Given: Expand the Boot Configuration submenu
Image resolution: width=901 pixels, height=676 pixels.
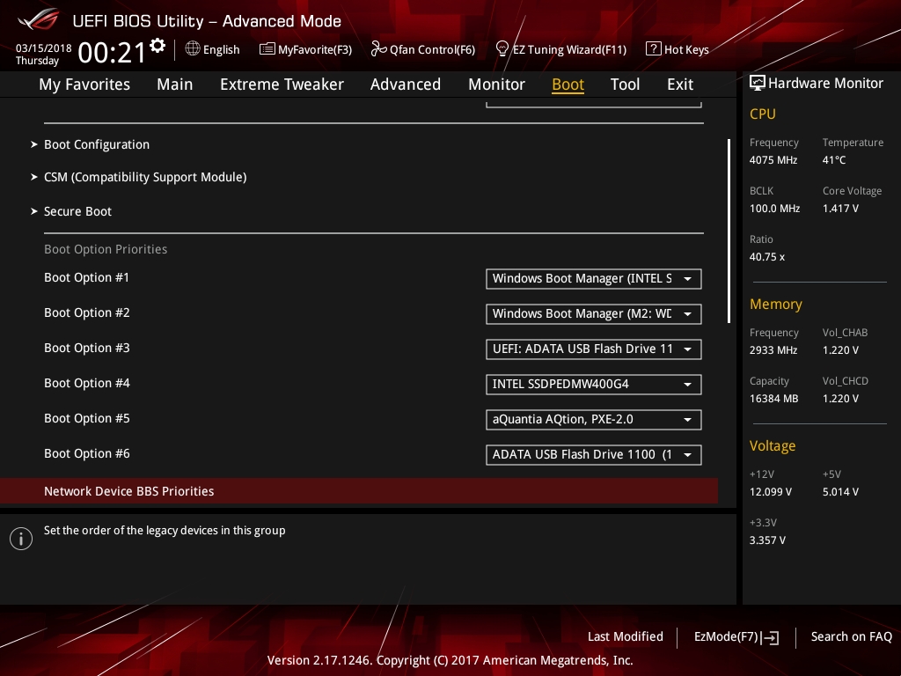Looking at the screenshot, I should pyautogui.click(x=97, y=144).
